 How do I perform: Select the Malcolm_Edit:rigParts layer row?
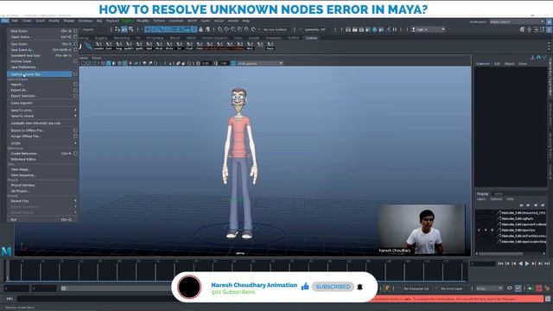pos(511,219)
